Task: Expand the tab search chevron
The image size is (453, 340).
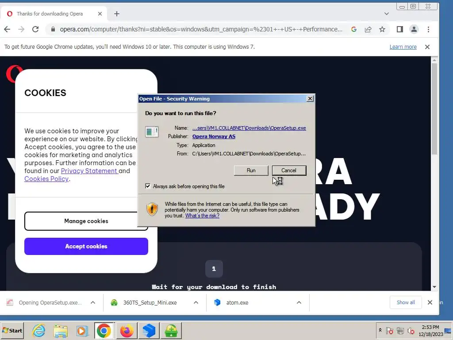Action: (x=386, y=14)
